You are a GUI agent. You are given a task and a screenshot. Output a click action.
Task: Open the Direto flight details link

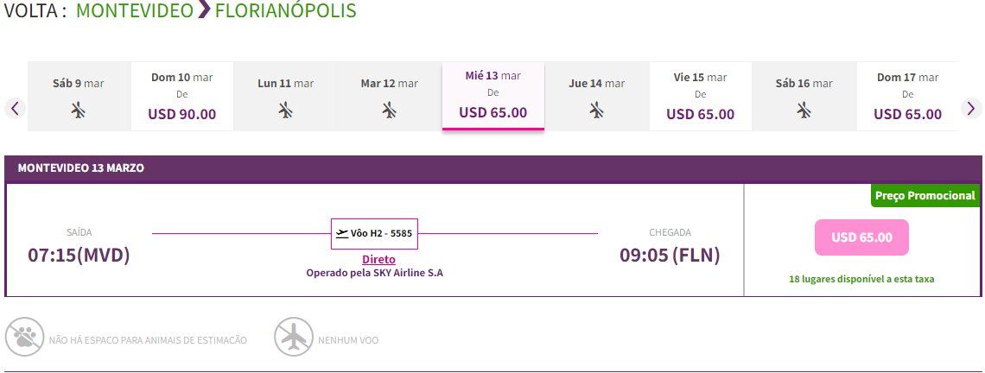[378, 259]
